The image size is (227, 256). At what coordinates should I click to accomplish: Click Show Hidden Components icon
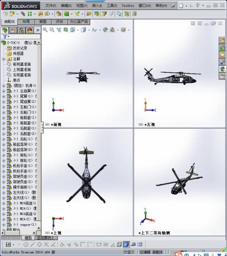click(x=58, y=14)
